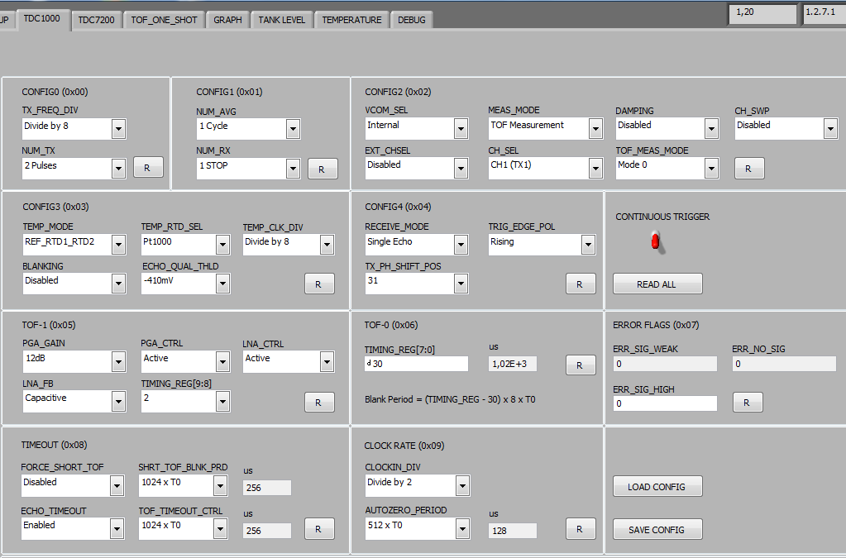Expand the CH_SEL dropdown
The width and height of the screenshot is (846, 558).
tap(546, 168)
